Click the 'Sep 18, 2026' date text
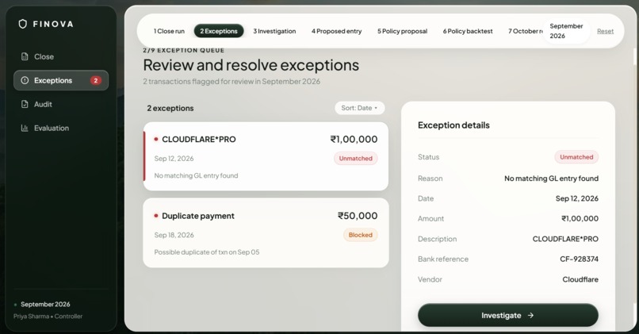Image resolution: width=639 pixels, height=334 pixels. pyautogui.click(x=174, y=235)
